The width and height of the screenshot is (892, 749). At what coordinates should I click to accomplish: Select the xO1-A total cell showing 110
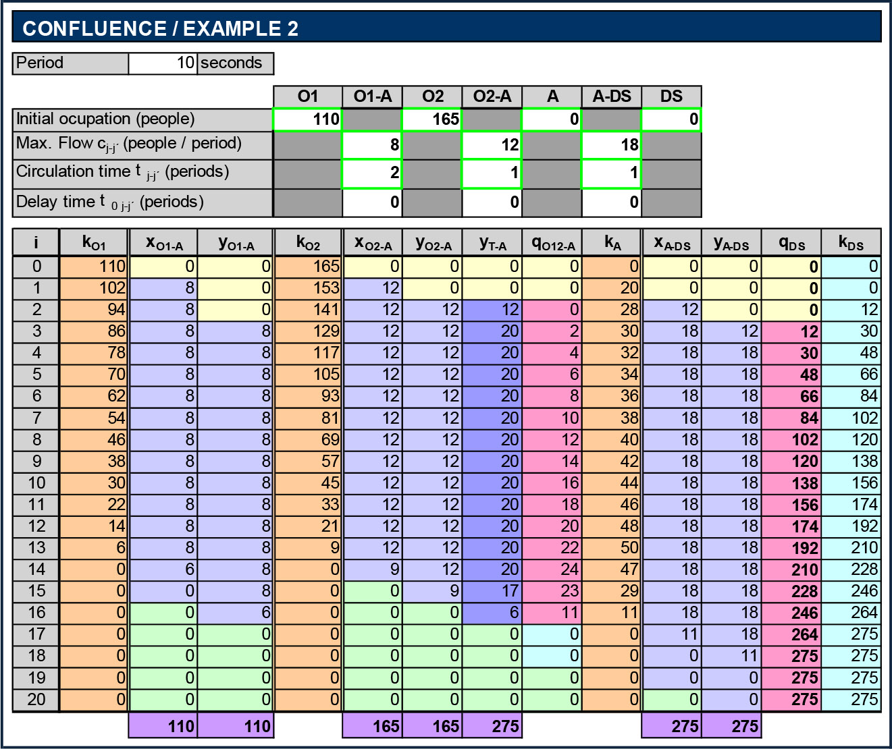click(163, 726)
